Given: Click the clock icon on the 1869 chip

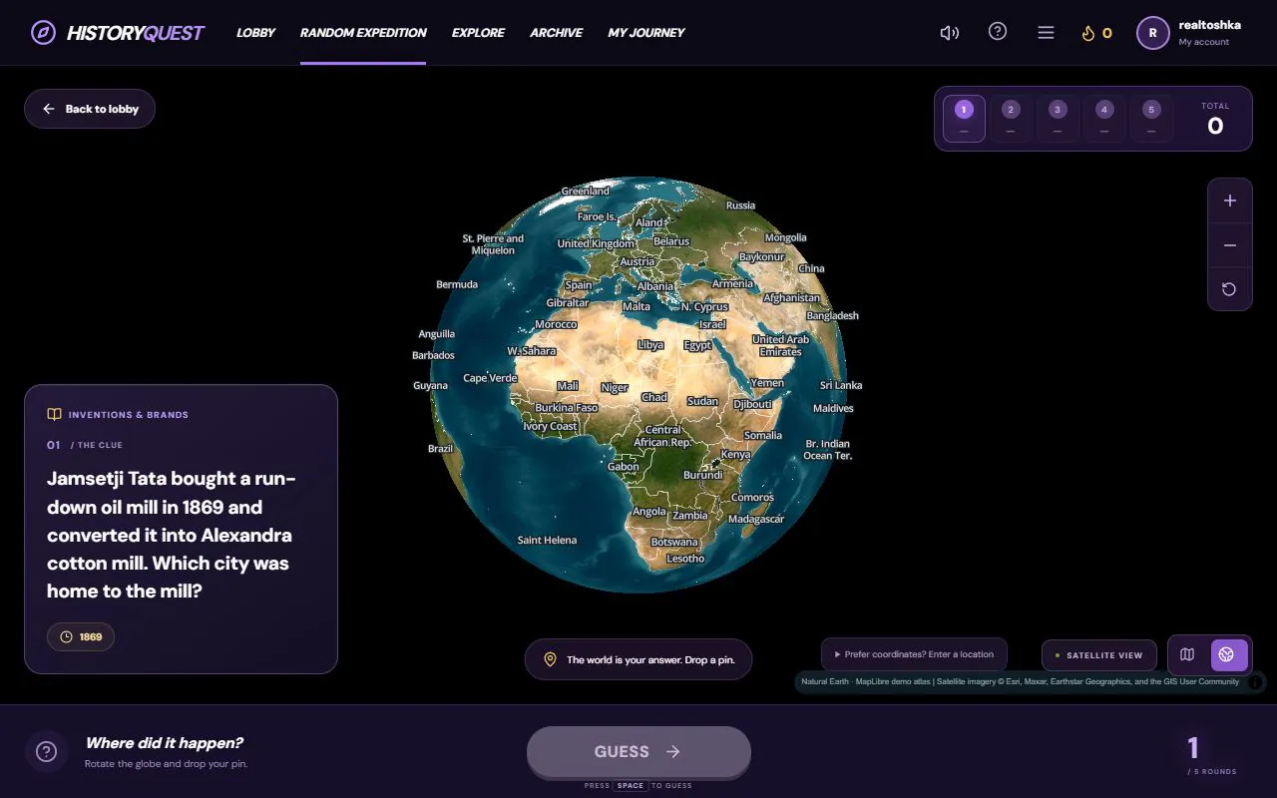Looking at the screenshot, I should click(x=66, y=636).
